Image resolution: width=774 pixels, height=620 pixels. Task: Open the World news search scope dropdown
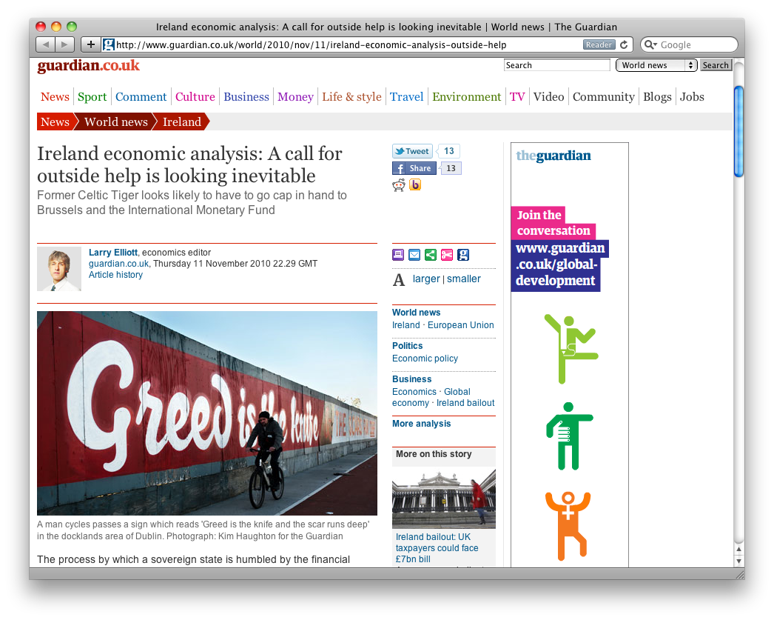(x=656, y=65)
